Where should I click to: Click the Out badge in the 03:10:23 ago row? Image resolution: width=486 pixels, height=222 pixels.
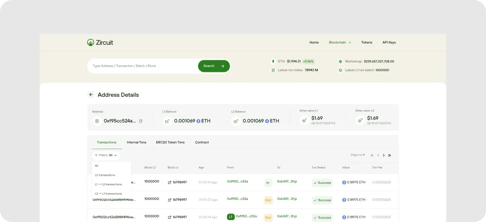[268, 200]
